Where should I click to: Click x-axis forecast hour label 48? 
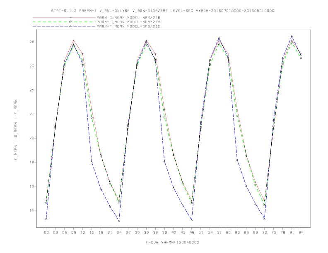(192, 232)
